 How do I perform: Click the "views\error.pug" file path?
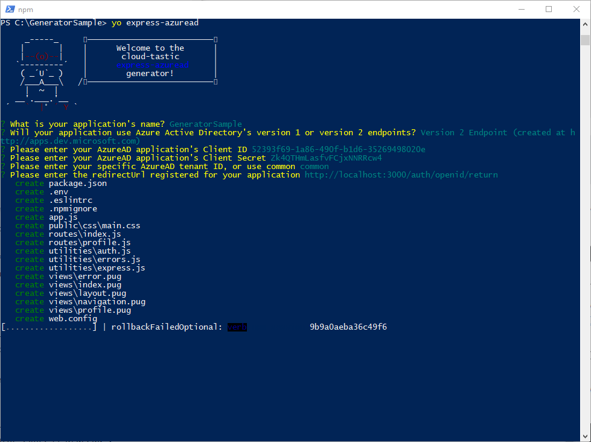[85, 277]
